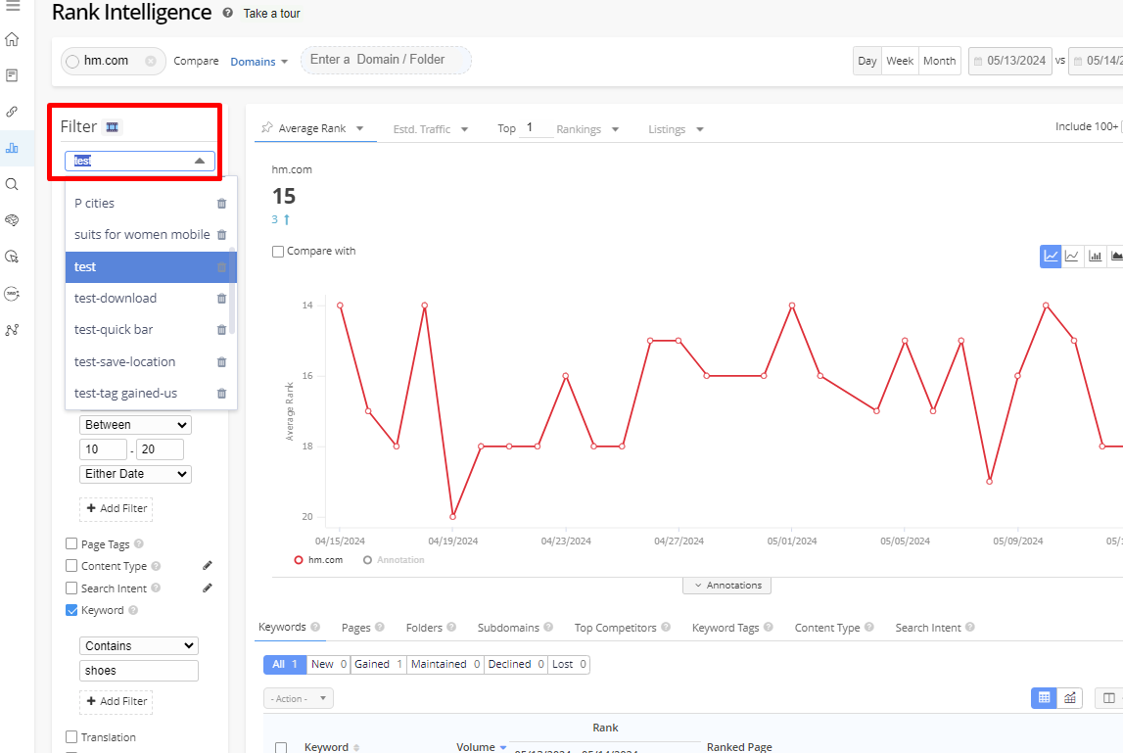Viewport: 1123px width, 753px height.
Task: Select the table grid view icon
Action: point(1044,698)
